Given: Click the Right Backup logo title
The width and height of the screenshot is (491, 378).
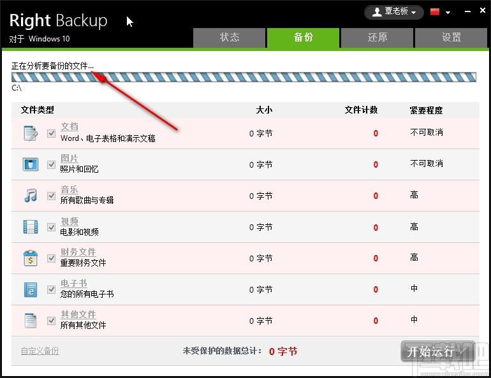Looking at the screenshot, I should pyautogui.click(x=58, y=20).
